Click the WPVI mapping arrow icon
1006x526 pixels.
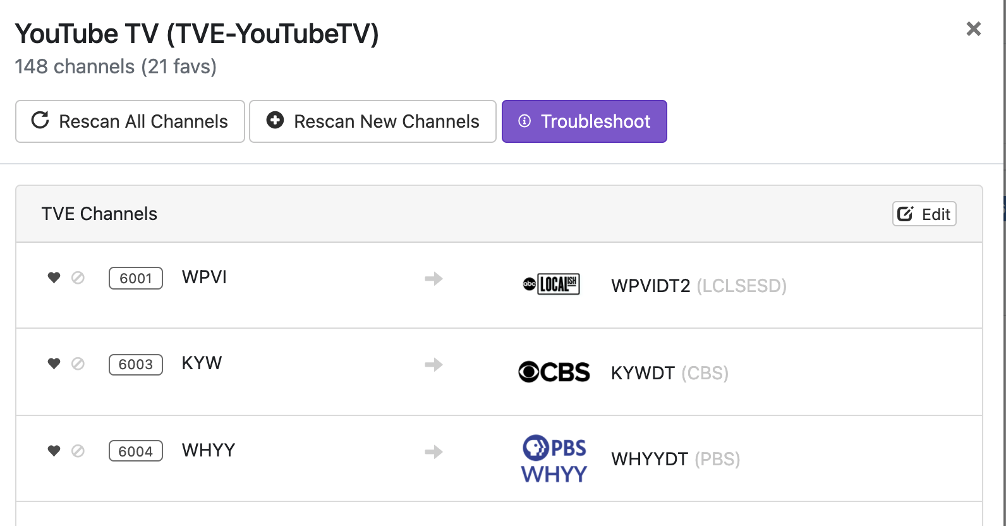[433, 278]
